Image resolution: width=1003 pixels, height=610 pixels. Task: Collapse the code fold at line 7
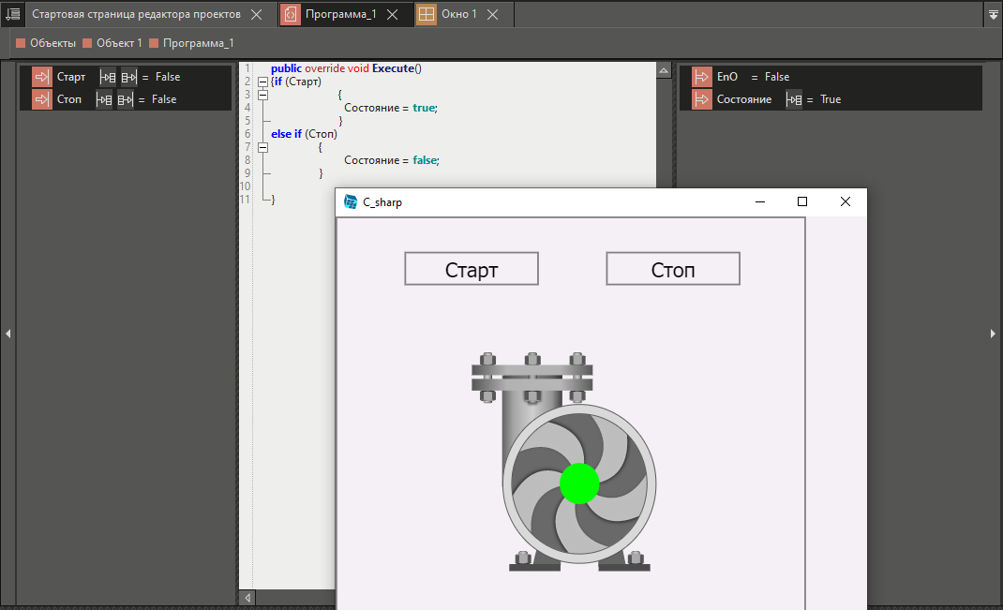coord(262,147)
